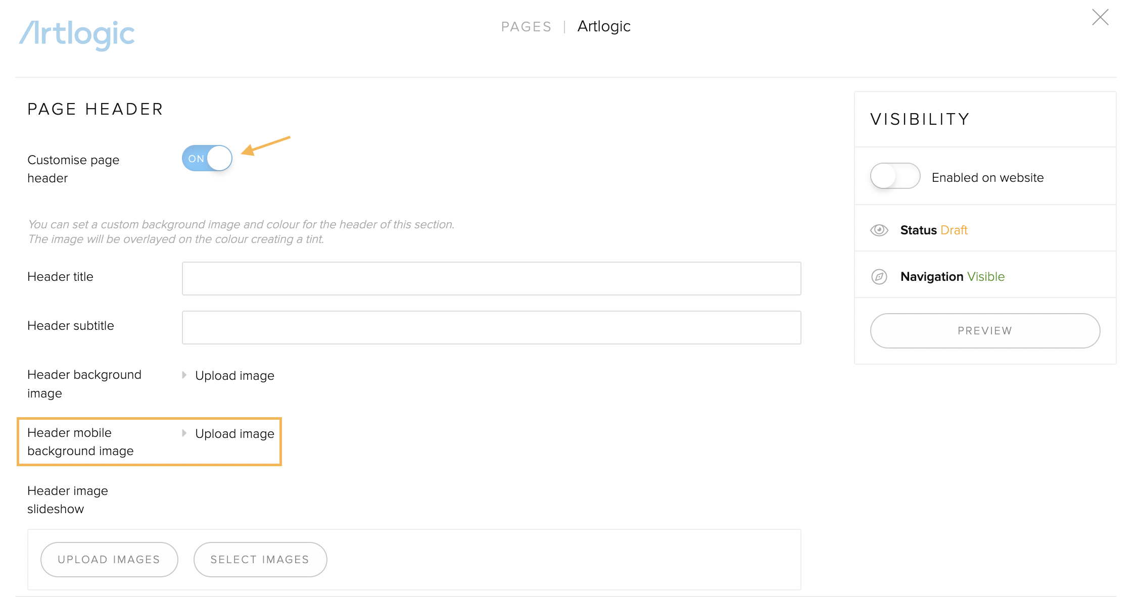
Task: Click the eye icon beside Status
Action: coord(879,230)
